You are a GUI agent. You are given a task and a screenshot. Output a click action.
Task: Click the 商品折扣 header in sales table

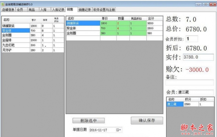coord(138,18)
